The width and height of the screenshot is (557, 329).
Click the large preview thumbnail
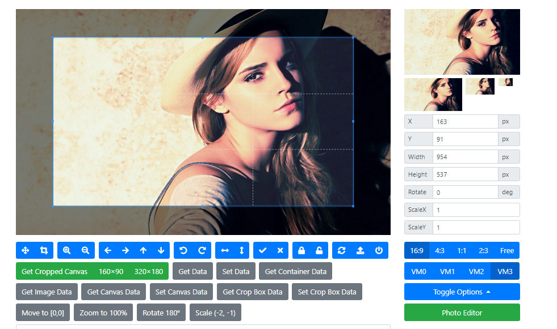tap(462, 42)
